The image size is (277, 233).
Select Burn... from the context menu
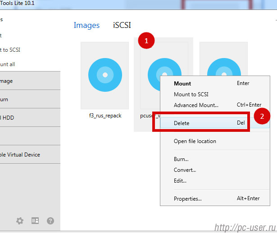point(181,159)
